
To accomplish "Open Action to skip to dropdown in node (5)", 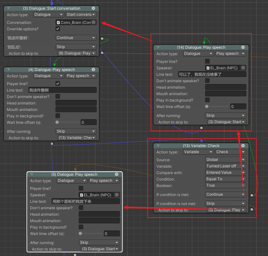I will click(x=100, y=249).
